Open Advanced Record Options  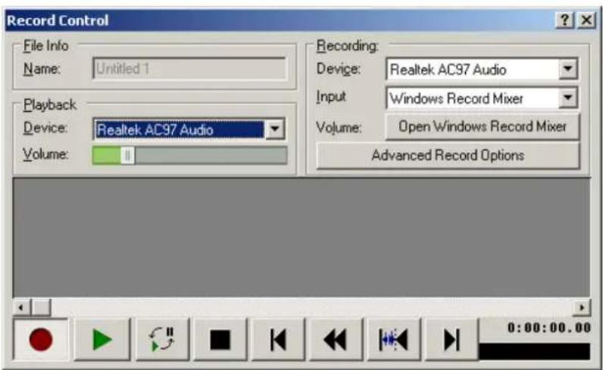point(448,155)
